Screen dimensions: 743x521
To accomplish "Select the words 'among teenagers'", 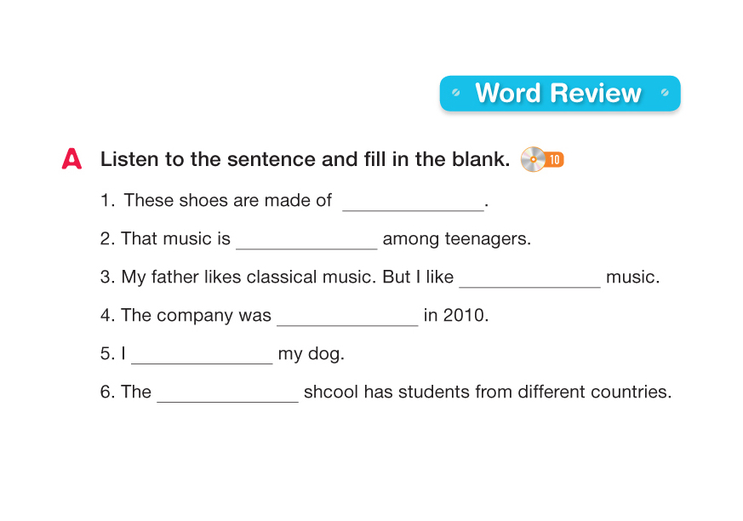I will pyautogui.click(x=457, y=239).
